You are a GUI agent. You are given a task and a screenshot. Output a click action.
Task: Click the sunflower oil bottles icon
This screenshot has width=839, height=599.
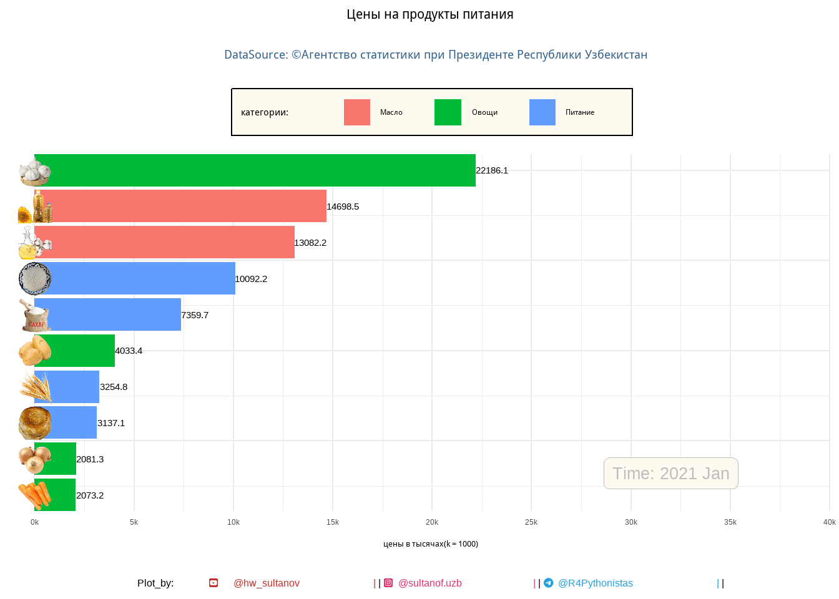coord(34,207)
